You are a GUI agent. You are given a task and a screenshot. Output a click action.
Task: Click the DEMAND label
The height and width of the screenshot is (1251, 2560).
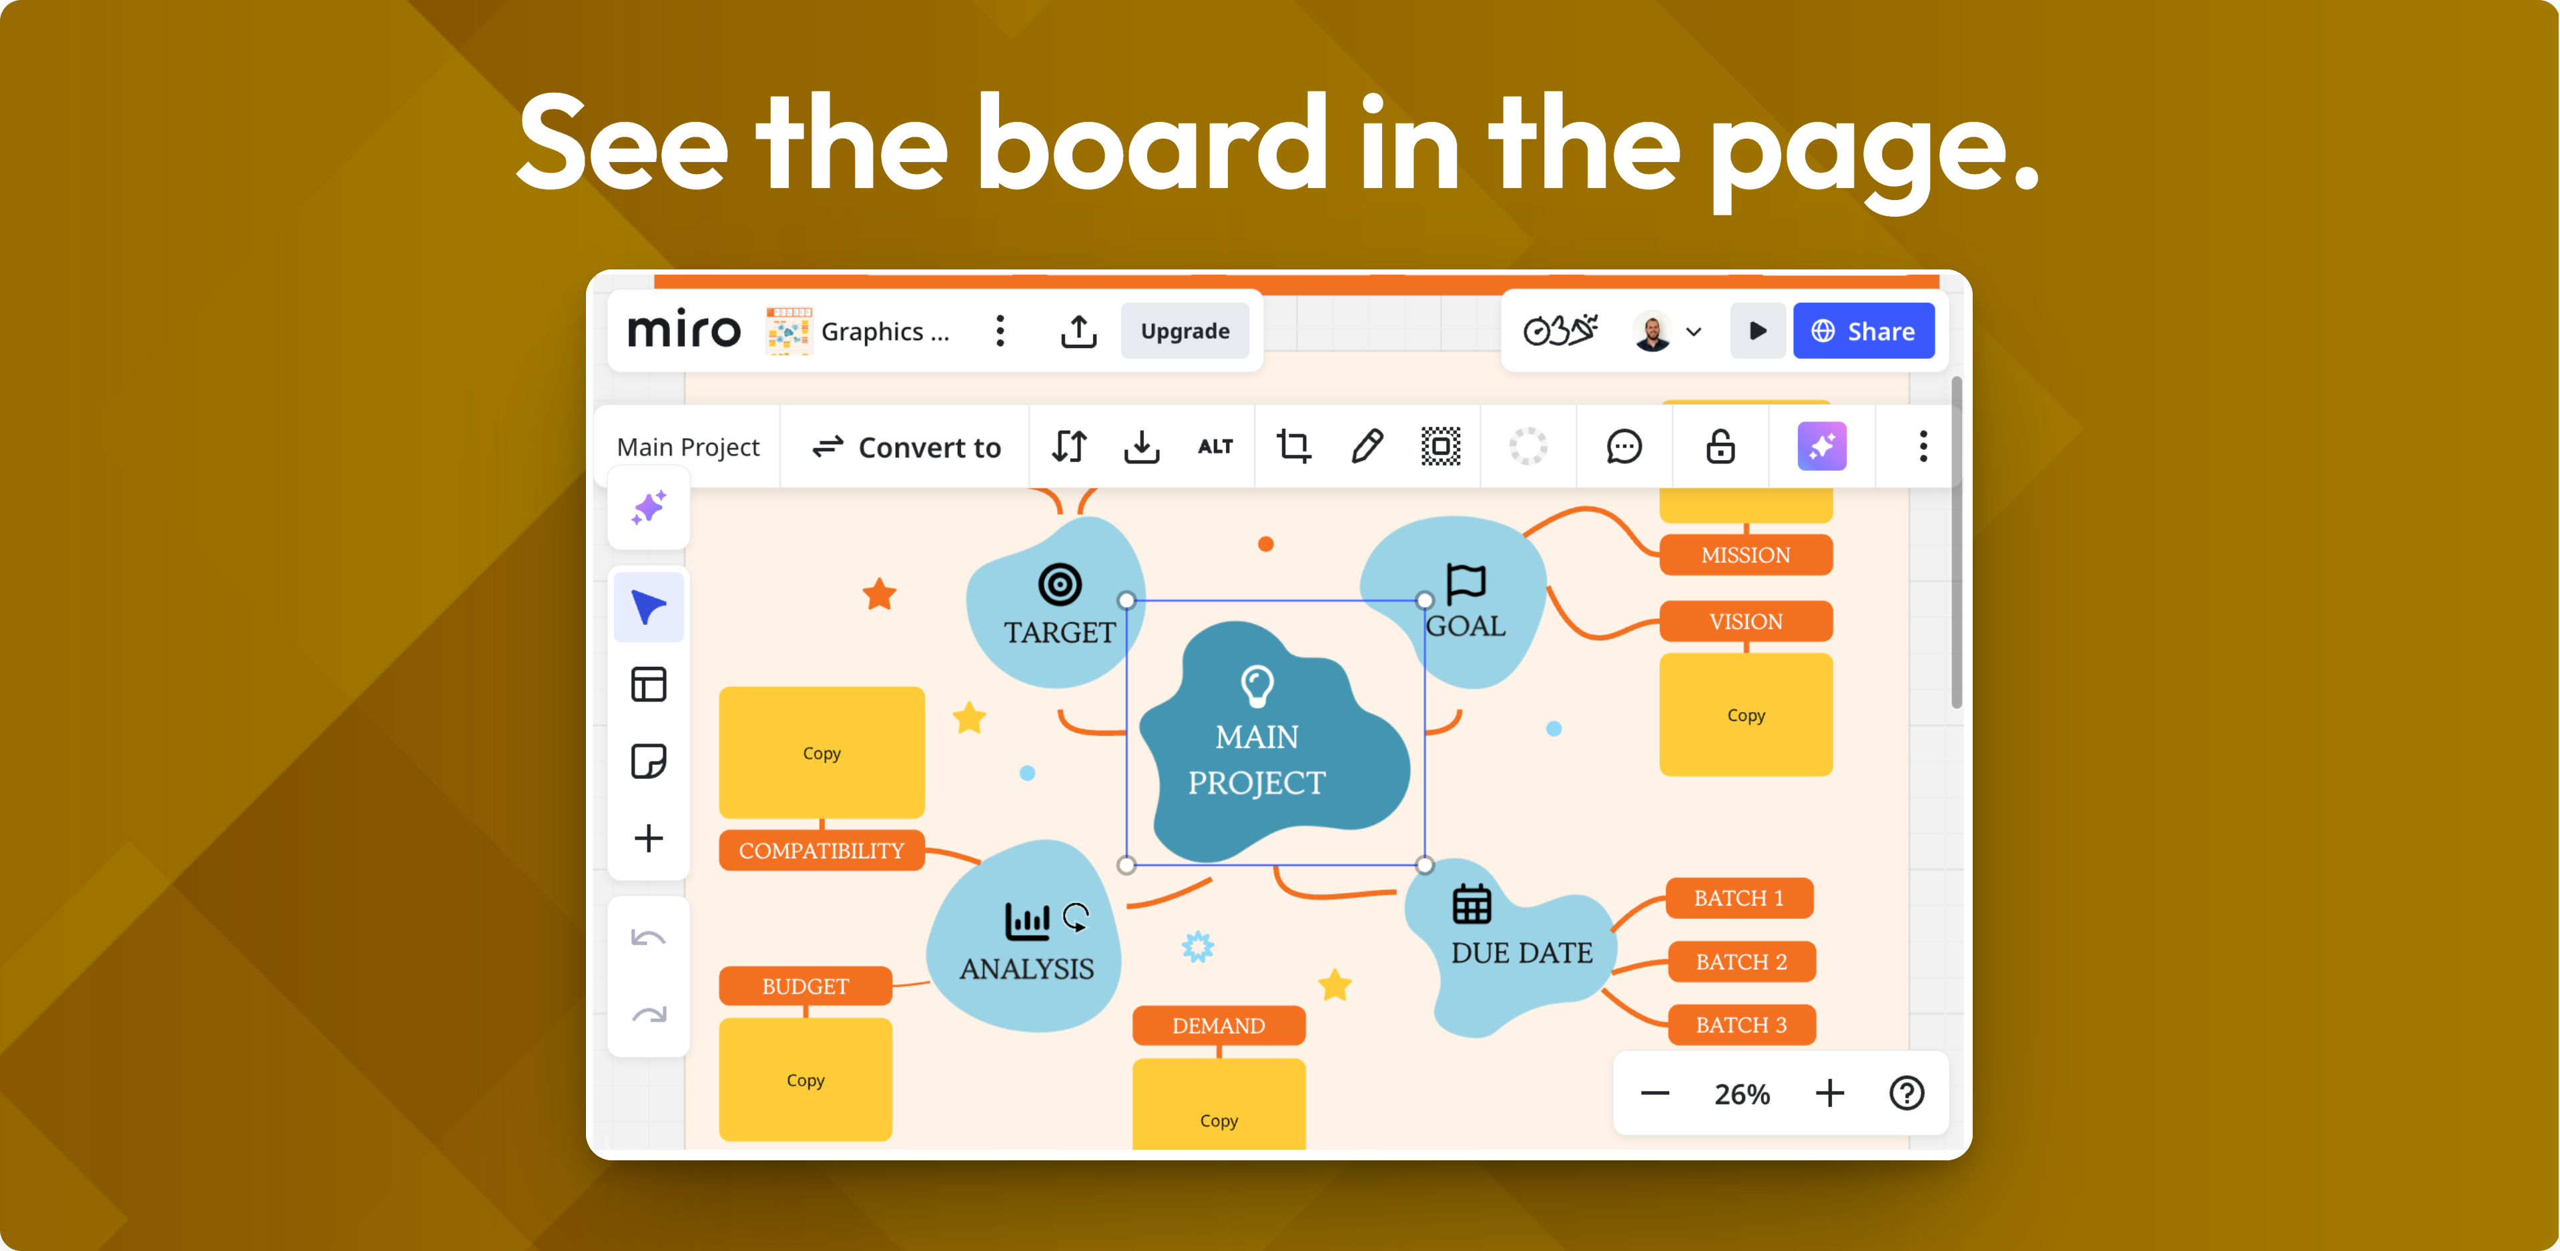pyautogui.click(x=1219, y=1026)
